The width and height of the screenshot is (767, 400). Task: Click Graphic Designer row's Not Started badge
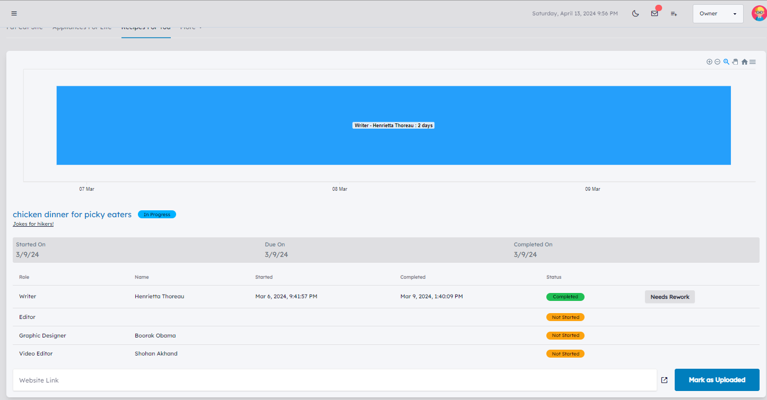coord(565,335)
